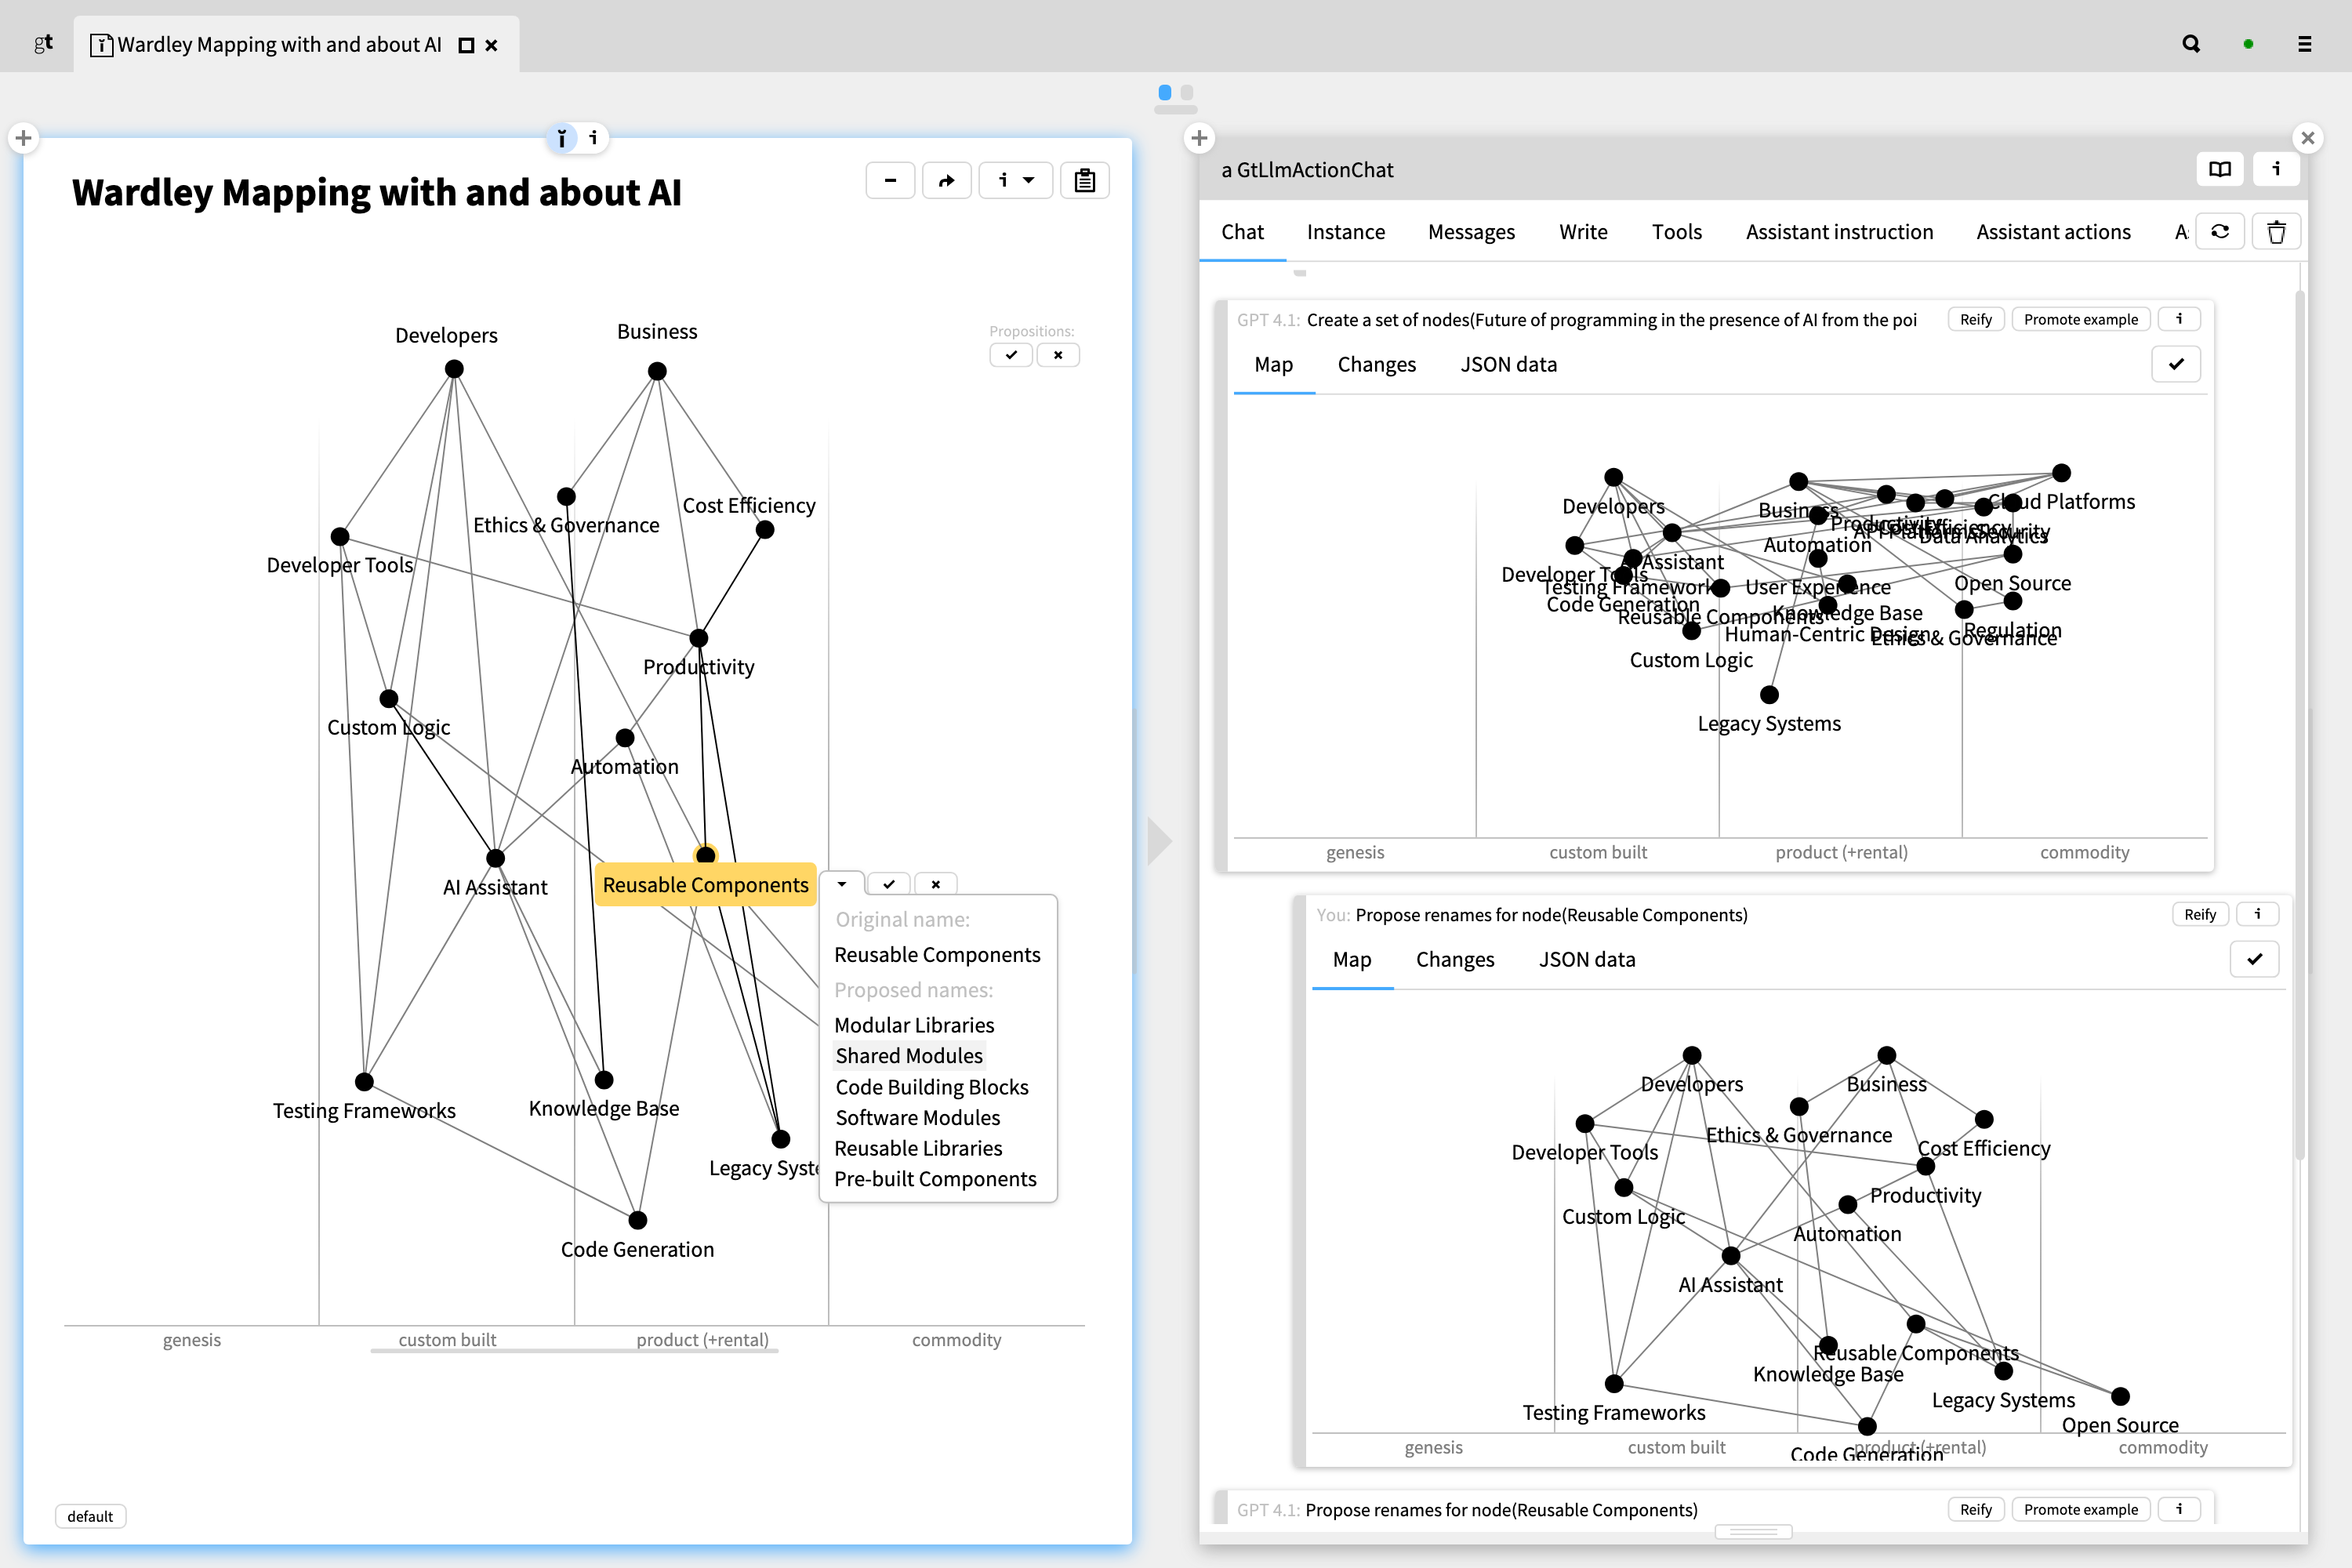Viewport: 2352px width, 1568px height.
Task: Click the clipboard icon in the page toolbar
Action: tap(1084, 181)
